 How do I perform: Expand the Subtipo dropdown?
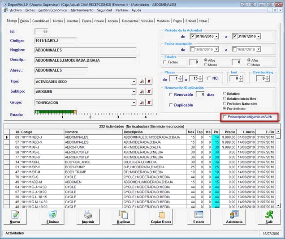(134, 92)
